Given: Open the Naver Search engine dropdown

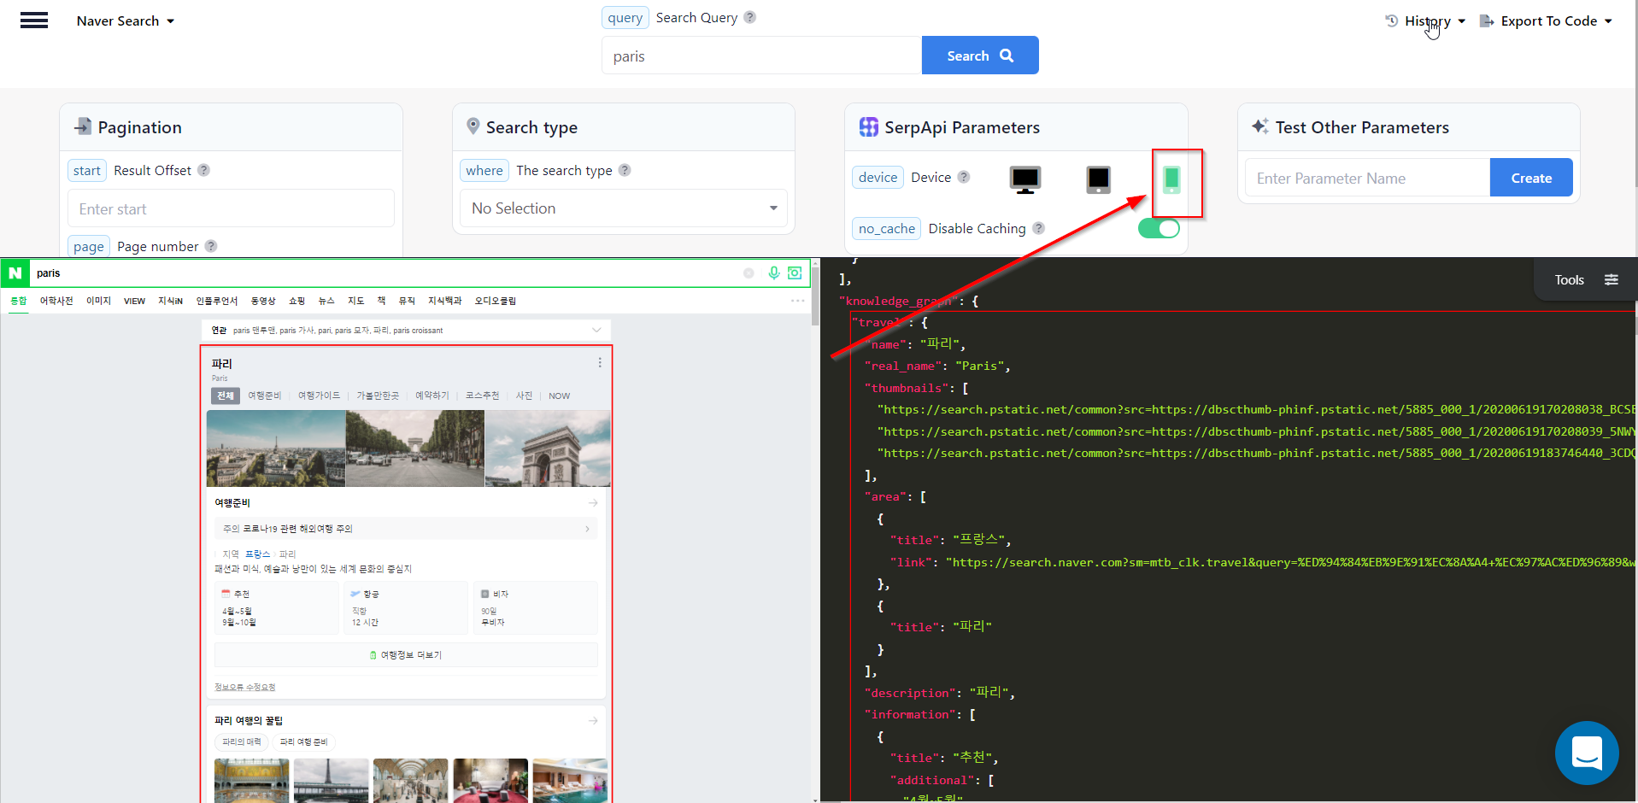Looking at the screenshot, I should 126,21.
